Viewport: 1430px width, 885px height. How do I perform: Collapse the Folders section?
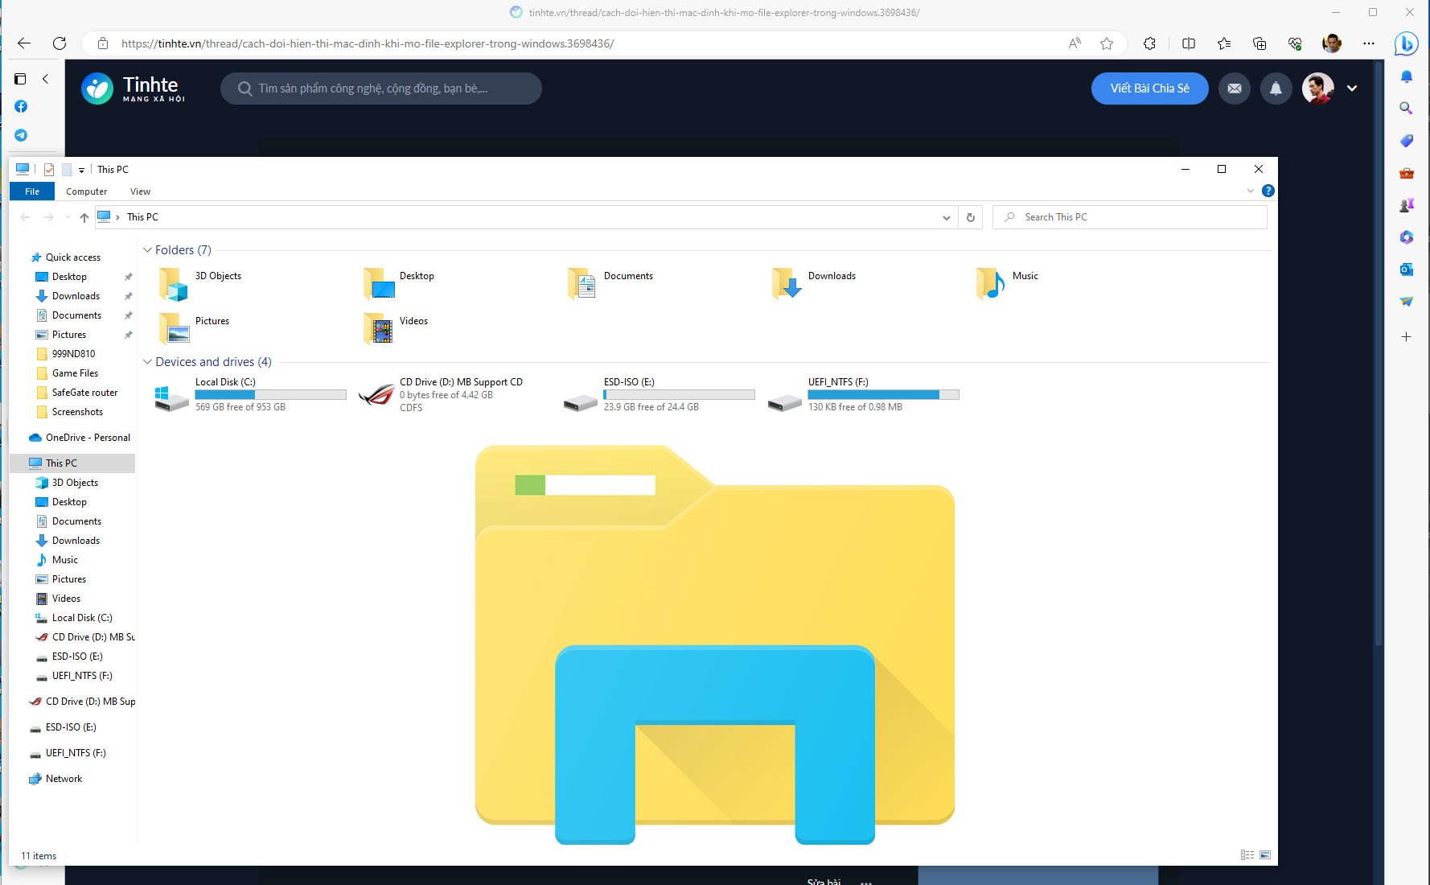(147, 250)
